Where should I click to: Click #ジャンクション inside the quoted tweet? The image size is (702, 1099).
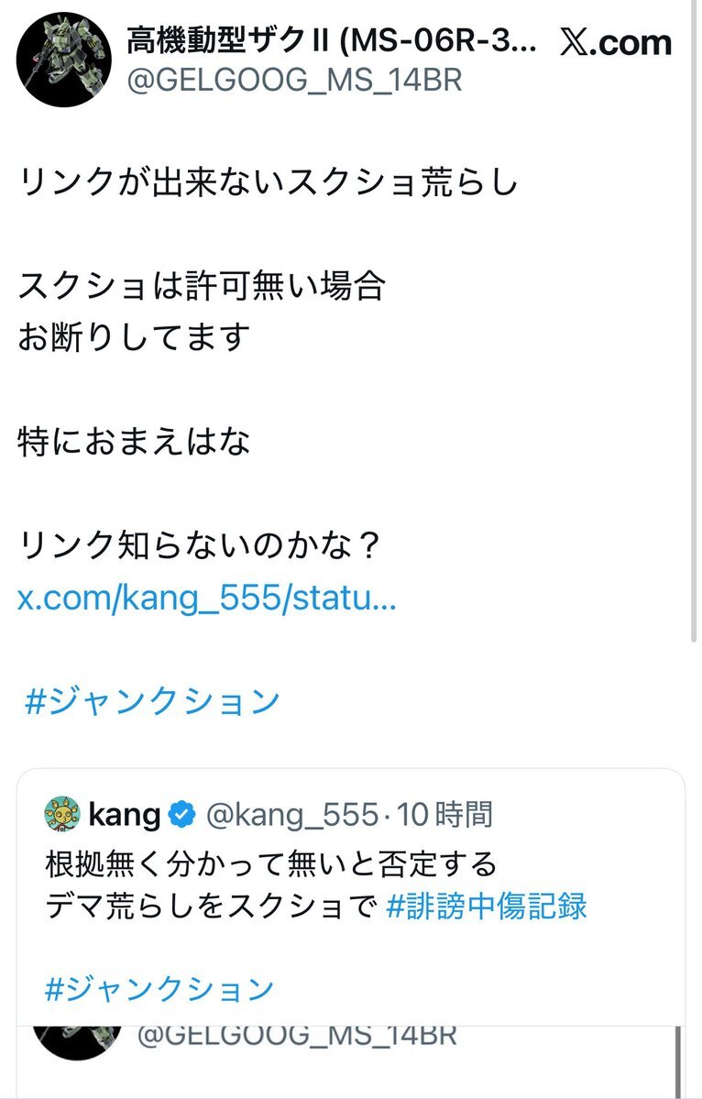159,989
